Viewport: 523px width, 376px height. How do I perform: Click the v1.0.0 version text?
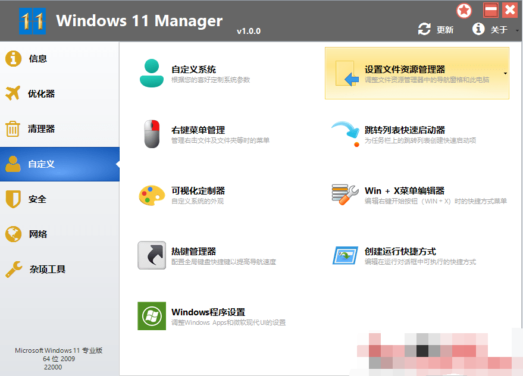tap(249, 31)
